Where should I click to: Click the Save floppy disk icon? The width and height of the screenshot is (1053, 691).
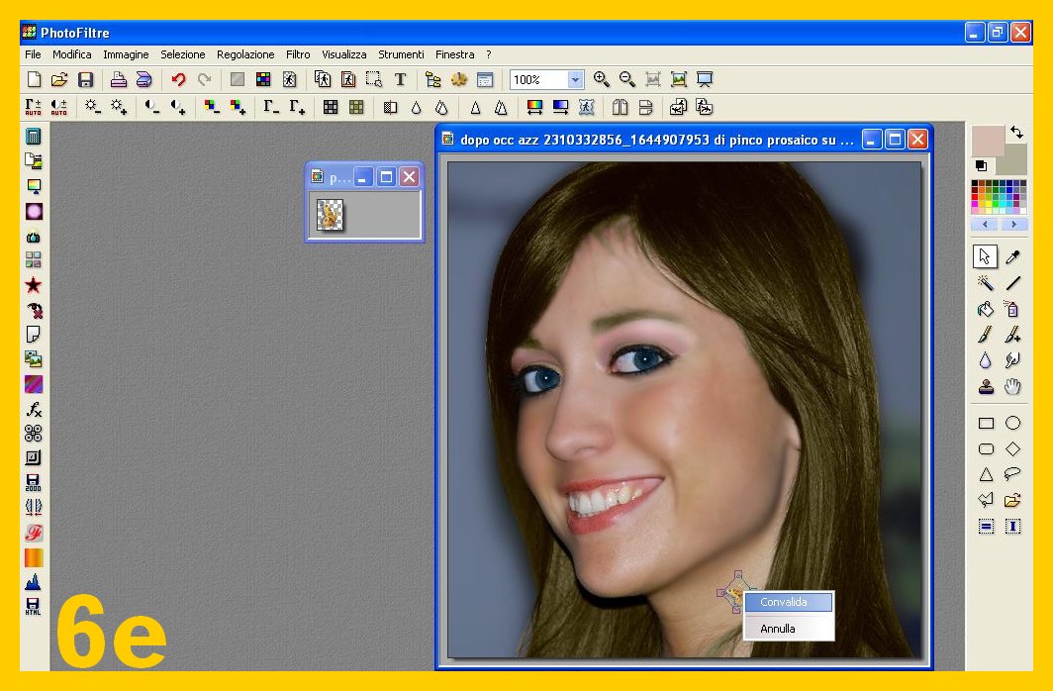[86, 80]
